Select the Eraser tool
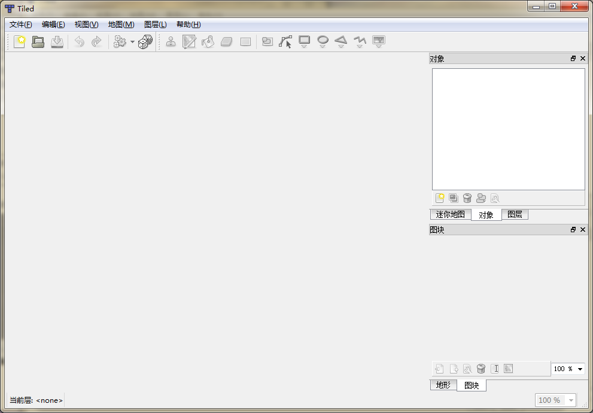Viewport: 593px width, 413px height. click(x=226, y=42)
